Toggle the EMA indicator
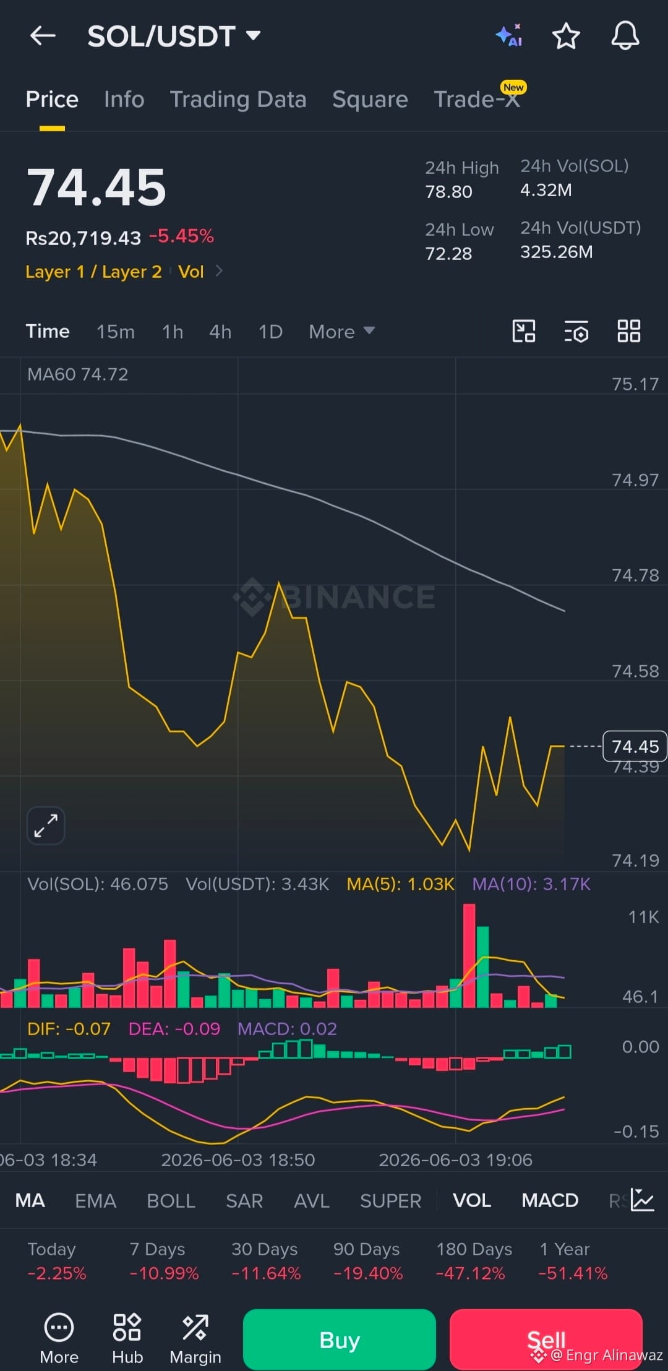The width and height of the screenshot is (668, 1371). pyautogui.click(x=95, y=1200)
